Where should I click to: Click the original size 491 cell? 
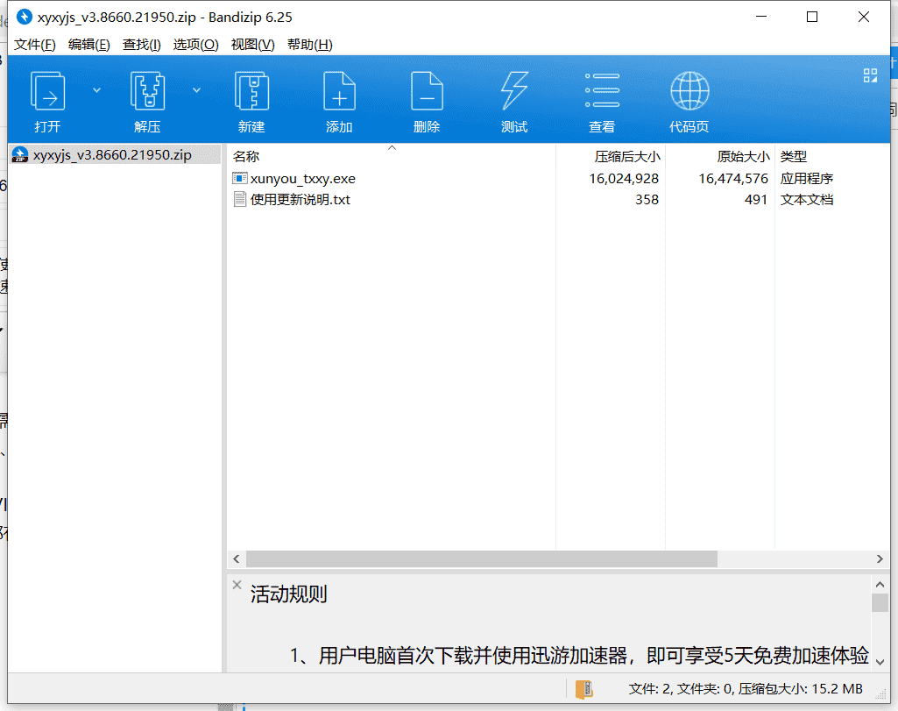pos(756,200)
